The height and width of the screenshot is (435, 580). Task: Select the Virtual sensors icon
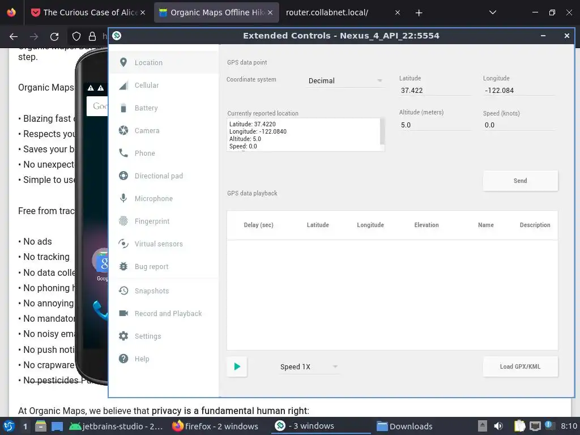point(123,244)
